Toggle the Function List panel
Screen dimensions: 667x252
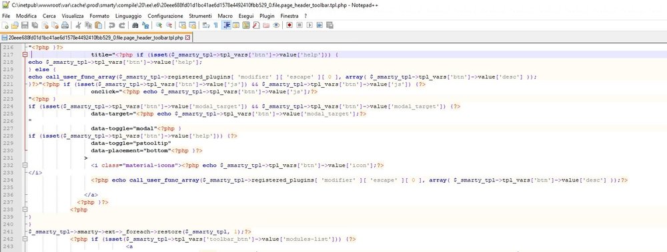click(256, 25)
